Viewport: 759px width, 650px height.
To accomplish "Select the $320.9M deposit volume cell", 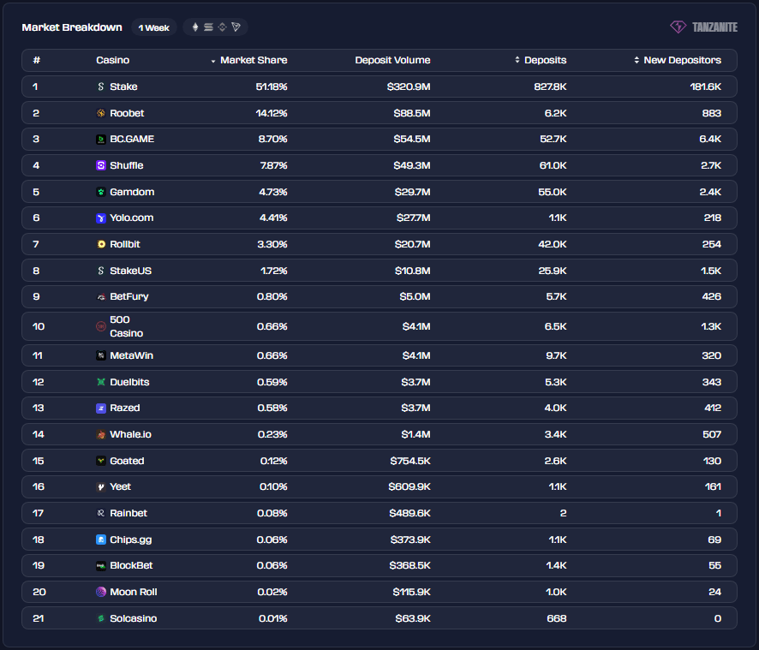I will click(409, 86).
